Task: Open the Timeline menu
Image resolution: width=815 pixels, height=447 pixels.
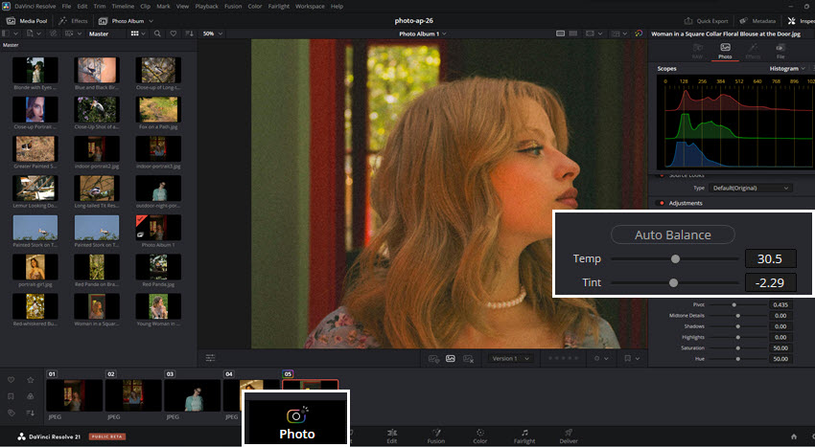Action: [x=123, y=7]
